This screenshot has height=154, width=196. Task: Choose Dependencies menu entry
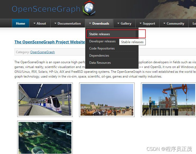pos(112,56)
